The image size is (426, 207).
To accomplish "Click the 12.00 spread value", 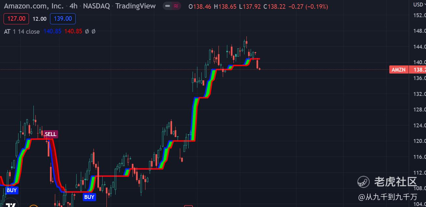I will [x=40, y=19].
